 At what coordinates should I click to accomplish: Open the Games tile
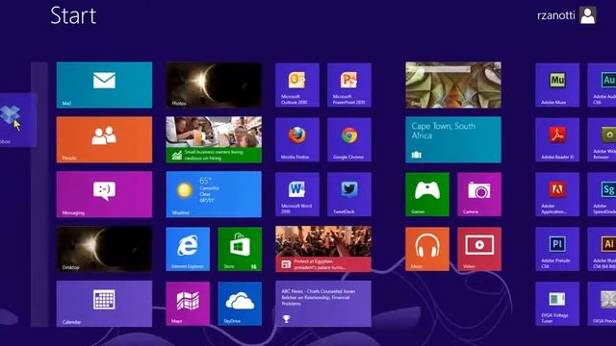427,194
